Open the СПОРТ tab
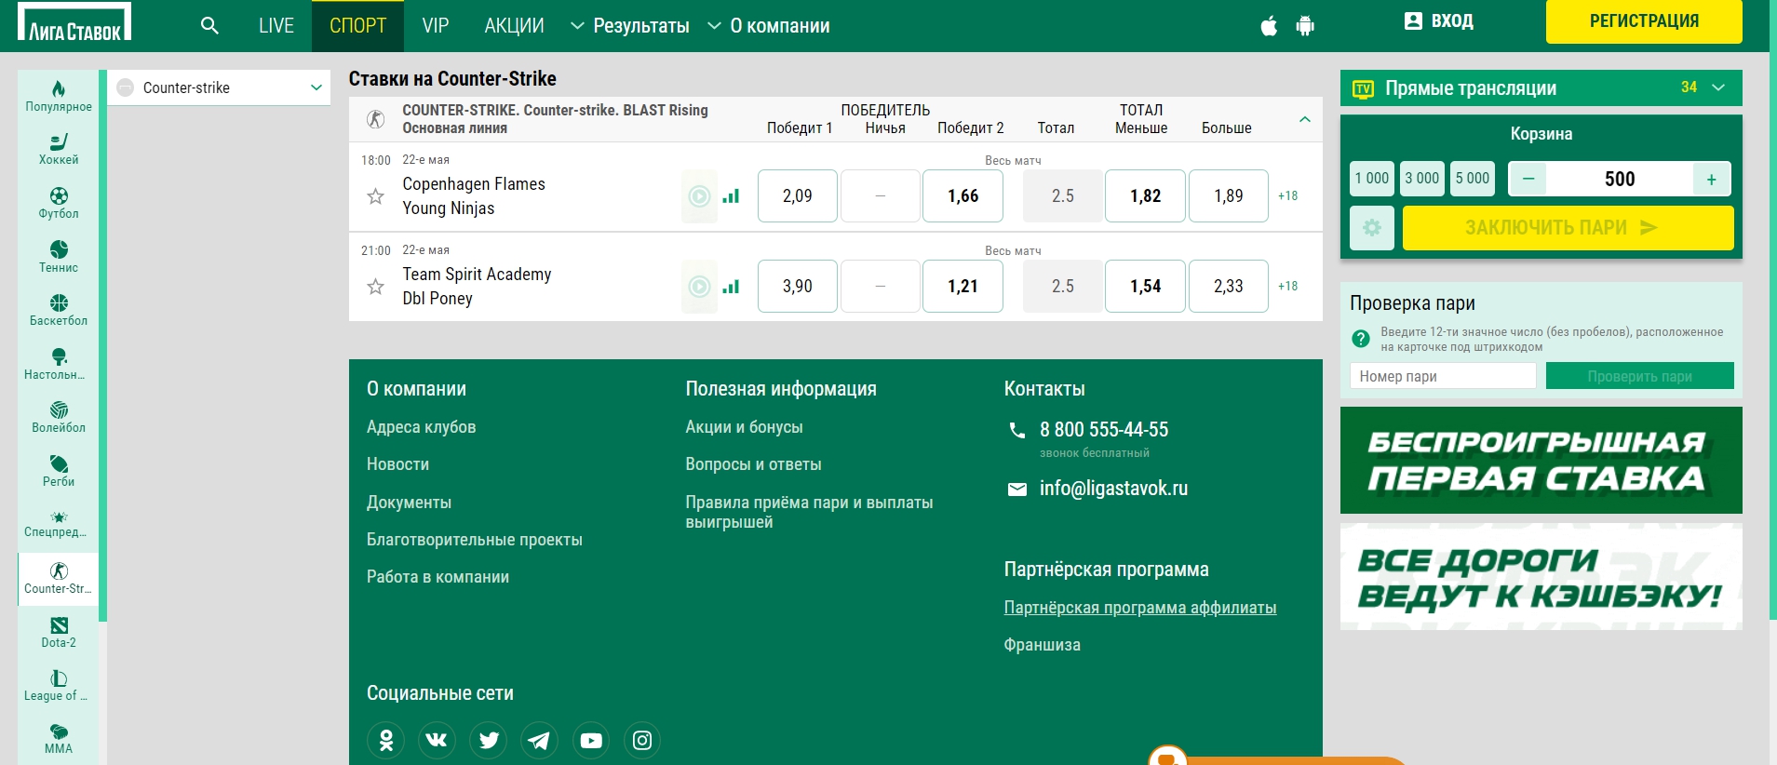This screenshot has width=1777, height=765. coord(357,26)
